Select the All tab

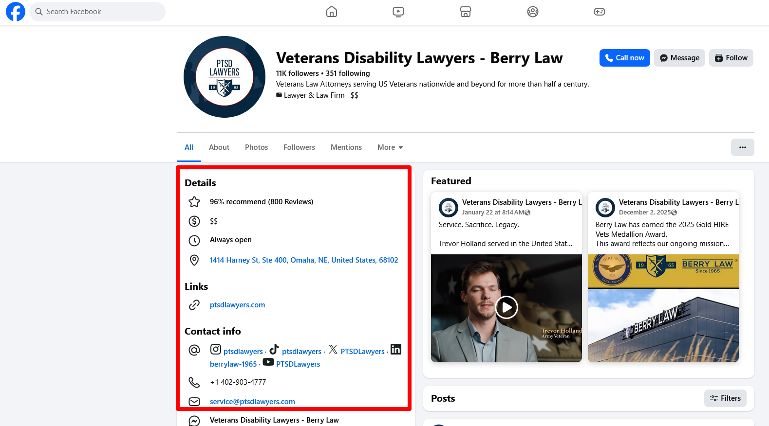pyautogui.click(x=189, y=147)
